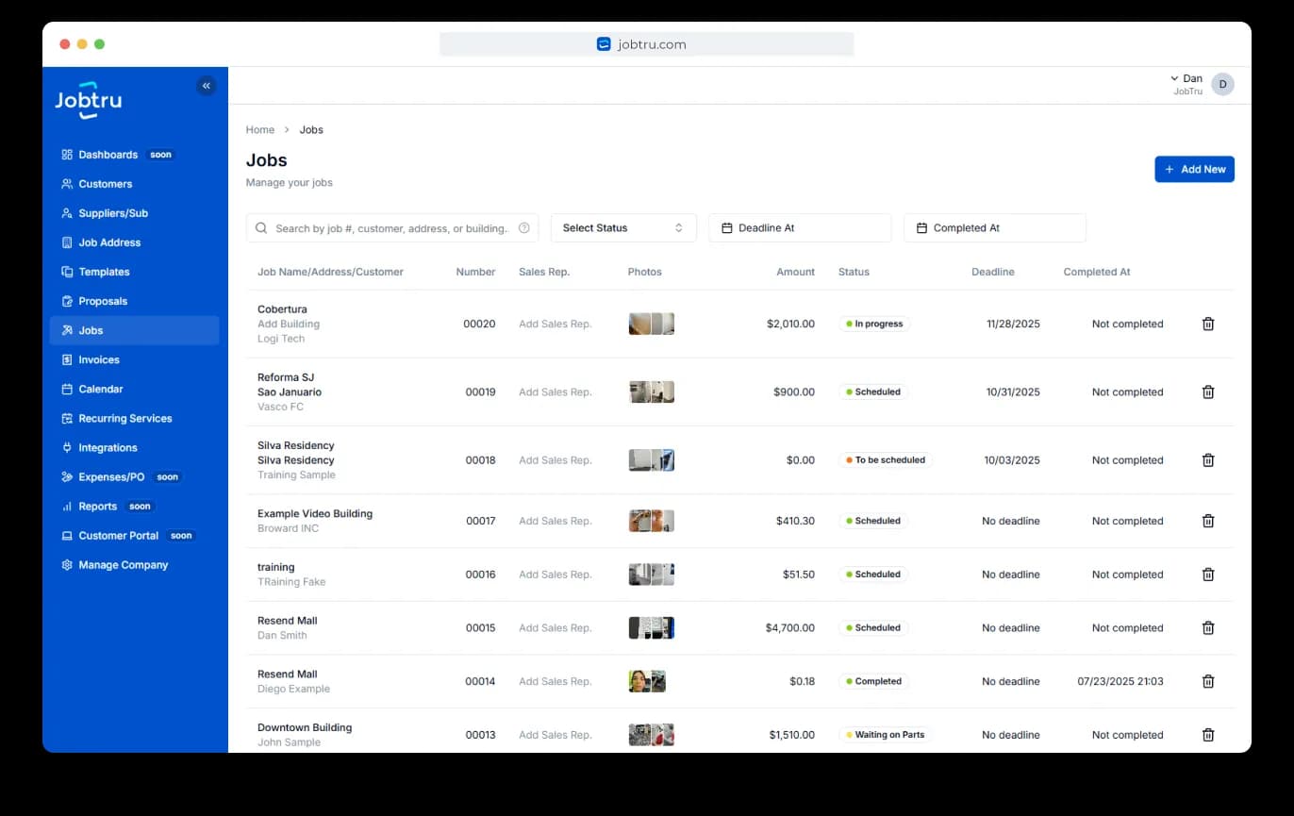
Task: Open the Select Status dropdown
Action: pos(622,227)
